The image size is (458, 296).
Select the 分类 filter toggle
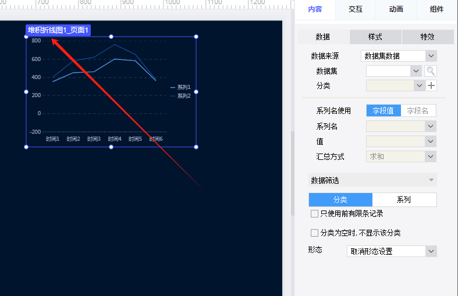pyautogui.click(x=340, y=199)
